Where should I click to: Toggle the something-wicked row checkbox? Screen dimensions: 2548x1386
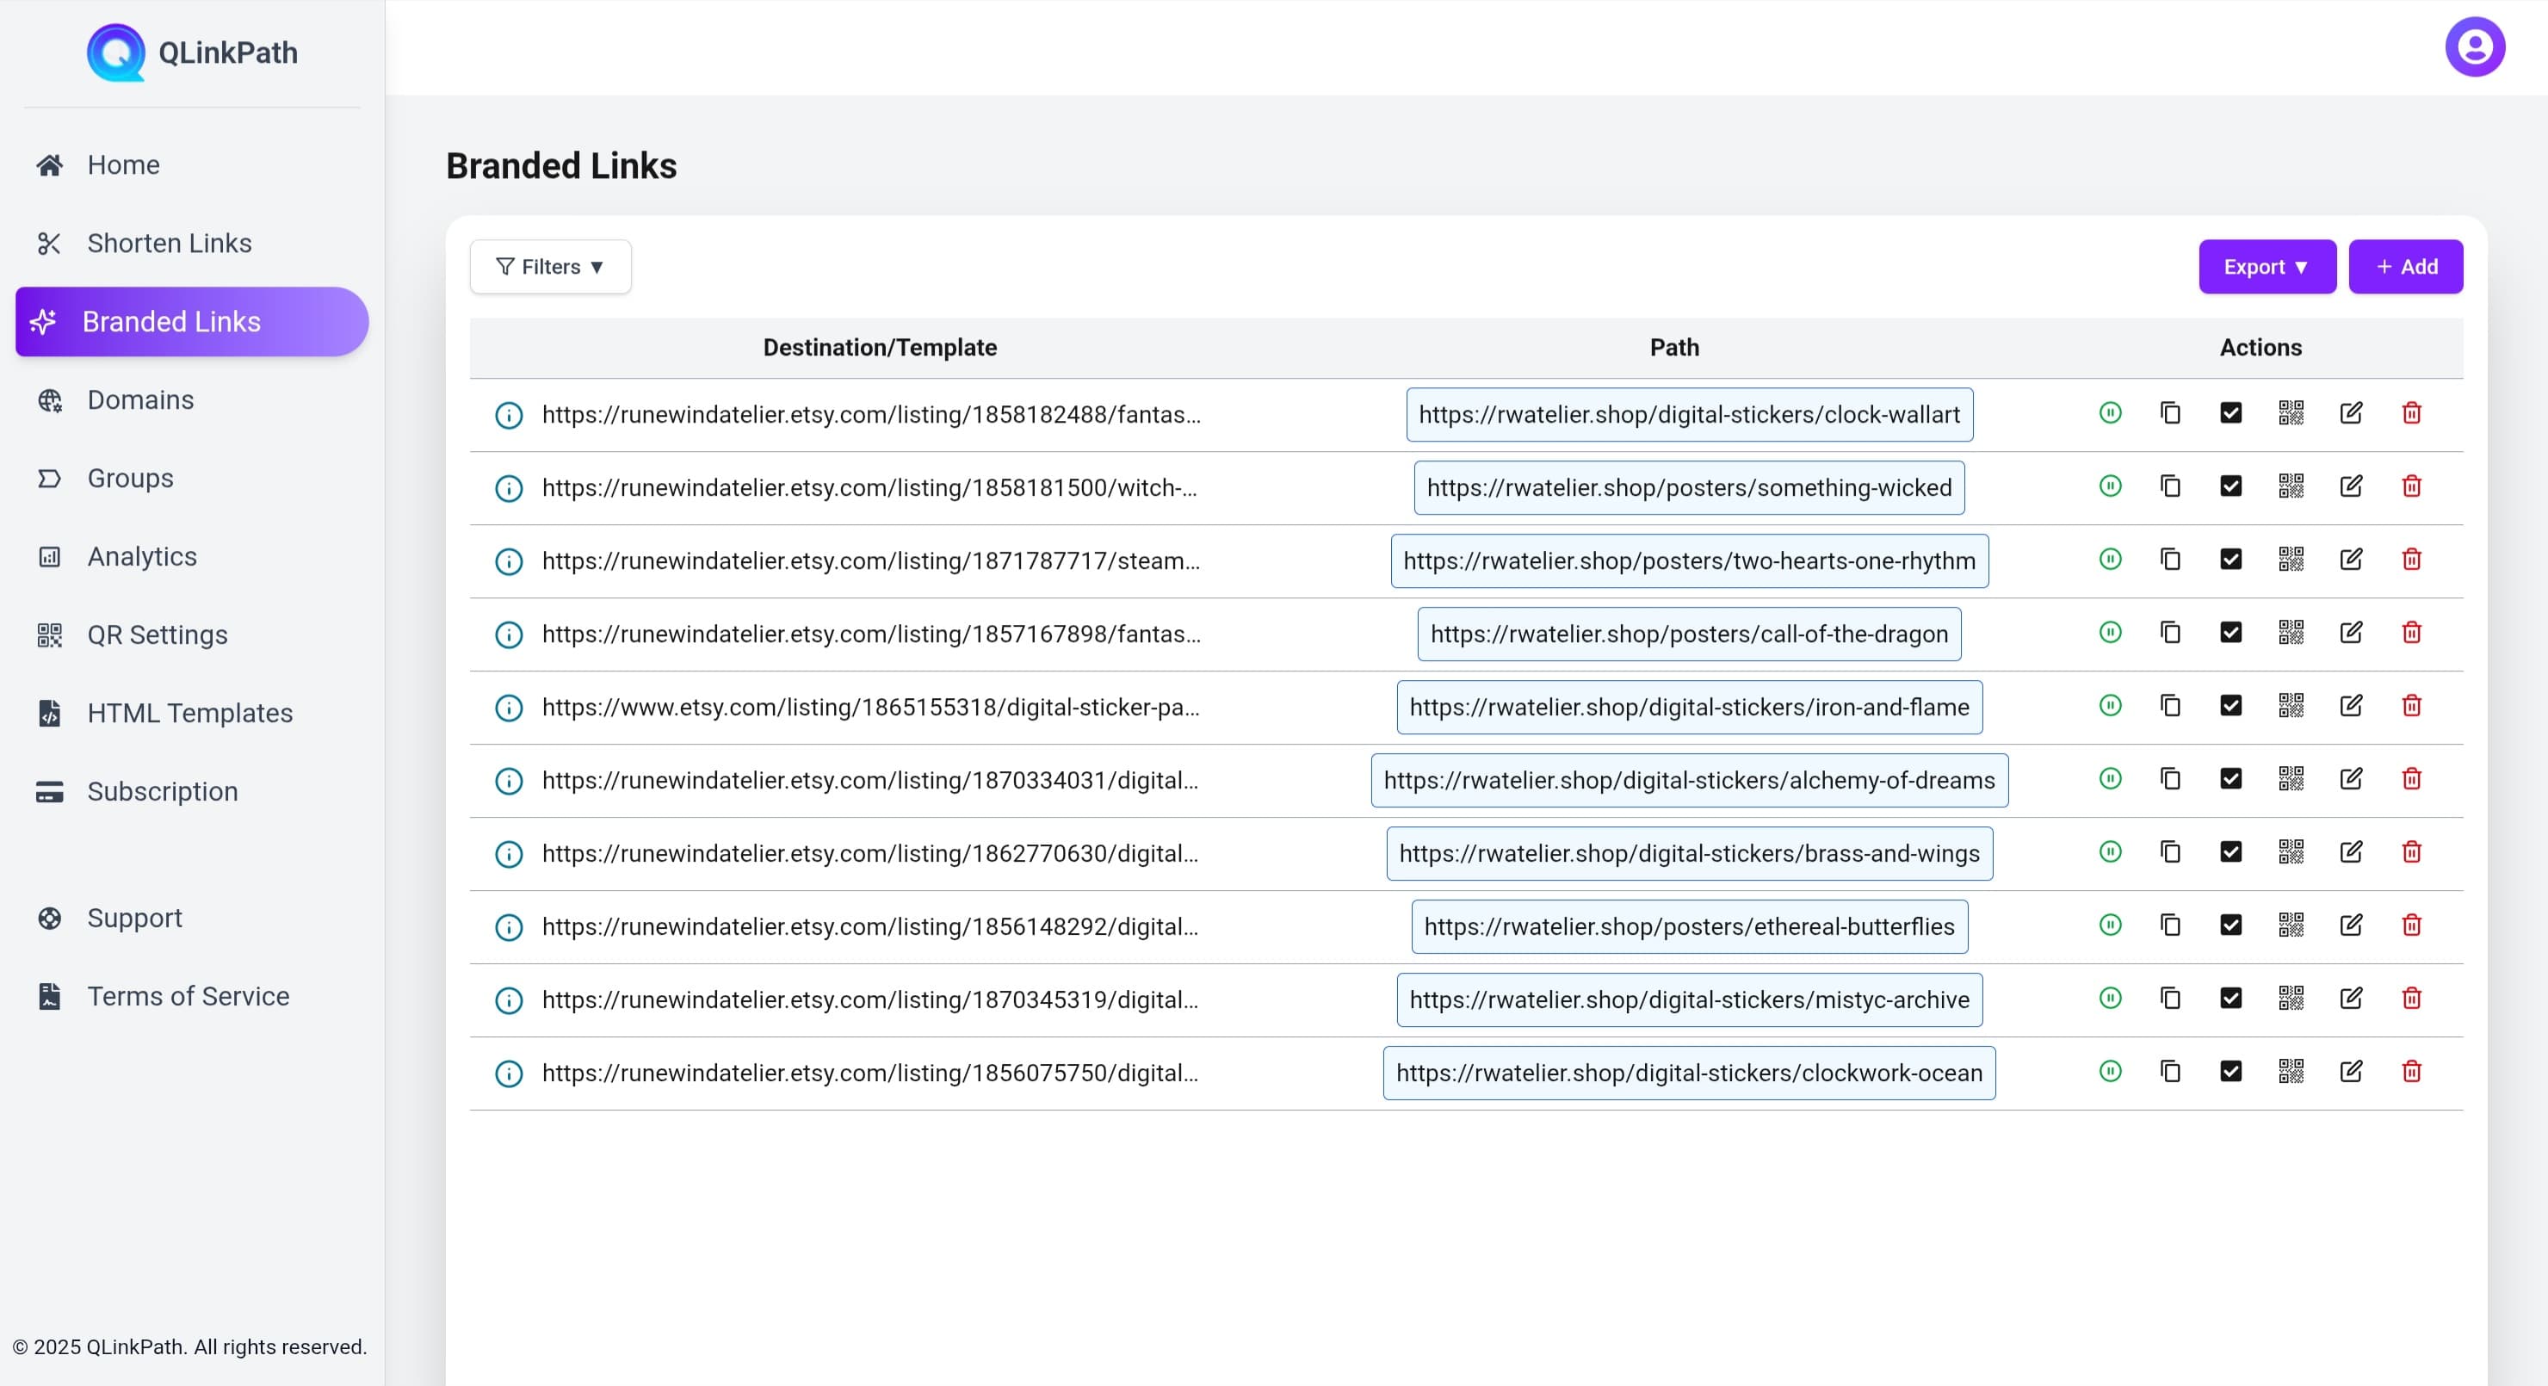click(x=2230, y=486)
